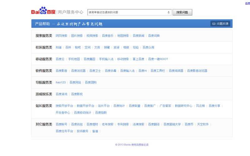Open the 百度新闻 help link
The height and width of the screenshot is (156, 250).
[138, 36]
